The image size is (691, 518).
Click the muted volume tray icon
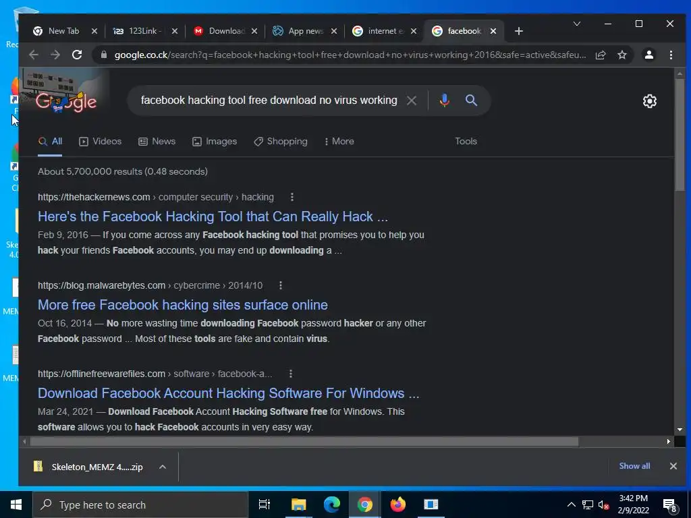(x=603, y=505)
